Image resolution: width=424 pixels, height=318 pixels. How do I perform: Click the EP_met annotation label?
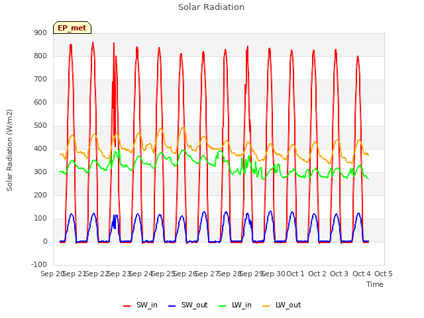pos(72,28)
